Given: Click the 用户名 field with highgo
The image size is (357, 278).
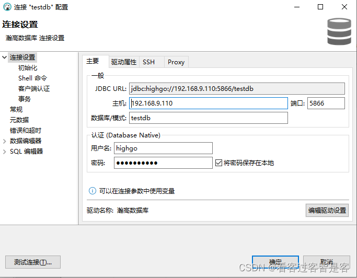Looking at the screenshot, I should (163, 148).
